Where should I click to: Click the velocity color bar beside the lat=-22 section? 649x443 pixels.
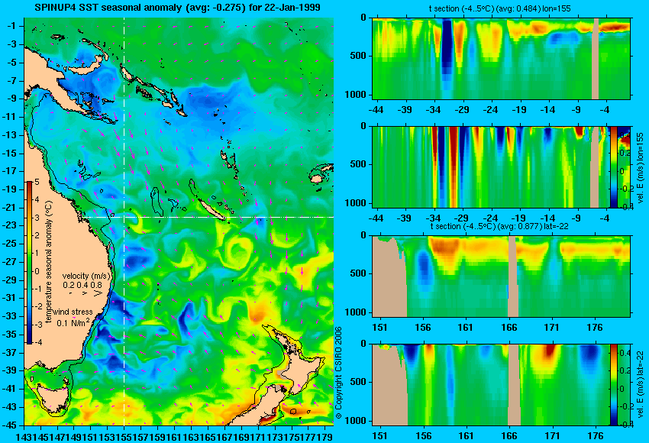click(613, 385)
